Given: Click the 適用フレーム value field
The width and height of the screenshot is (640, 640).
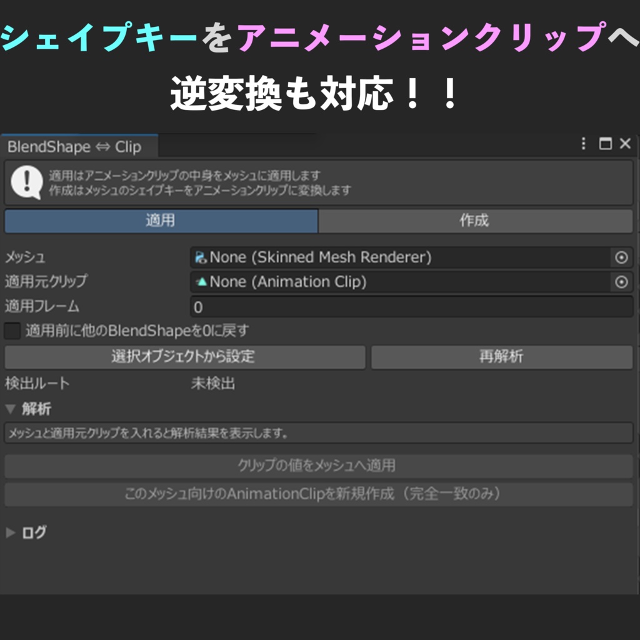Looking at the screenshot, I should tap(412, 307).
